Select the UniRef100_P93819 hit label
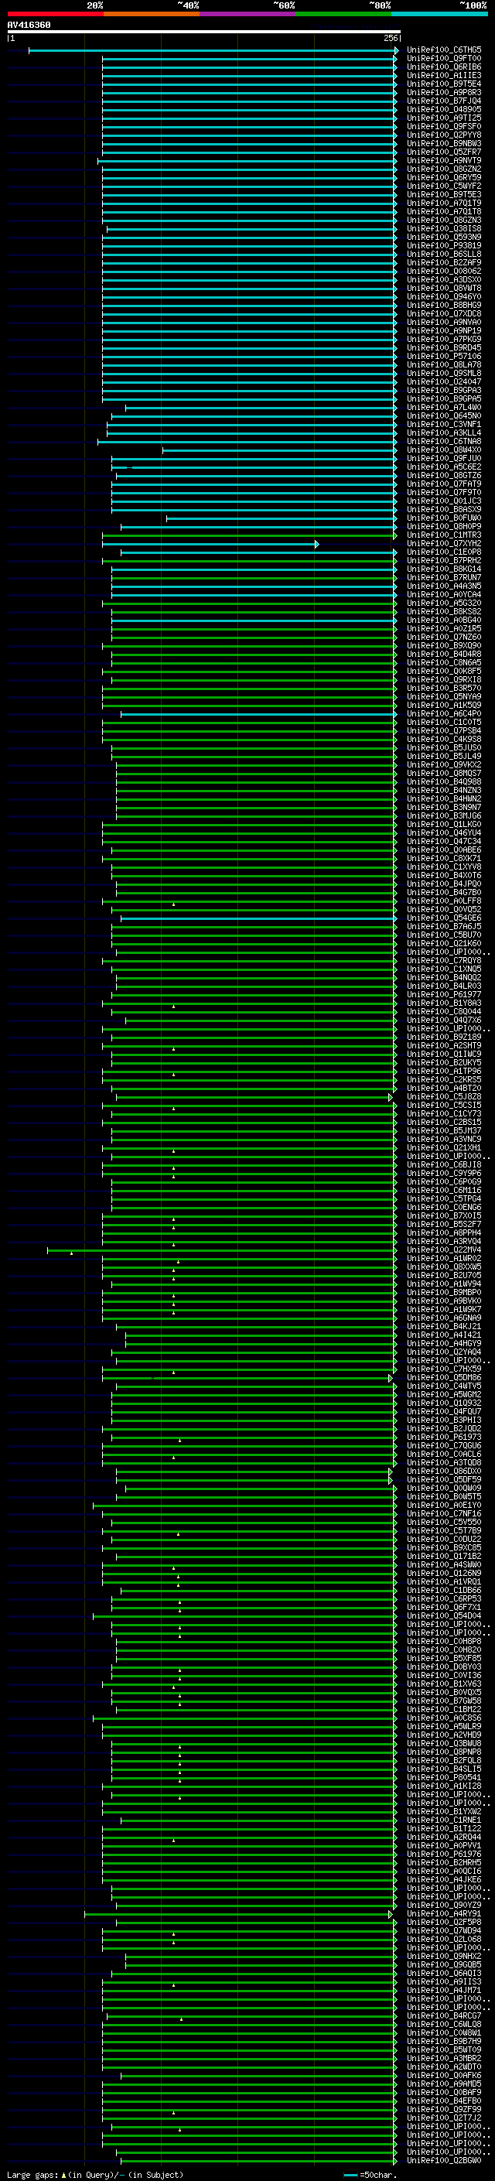Screen dimensions: 495x2181 [x=444, y=245]
